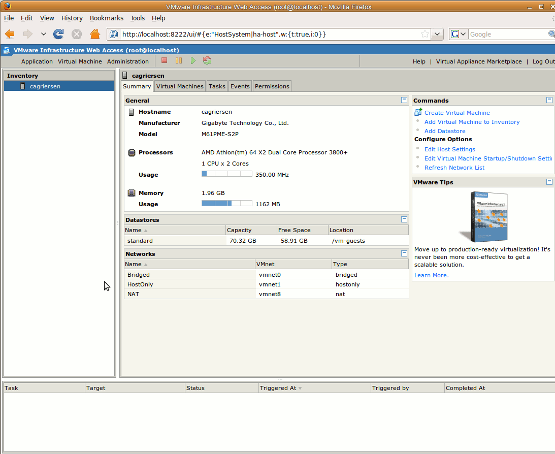Bookmark this page with the star icon
This screenshot has height=454, width=555.
click(x=425, y=35)
